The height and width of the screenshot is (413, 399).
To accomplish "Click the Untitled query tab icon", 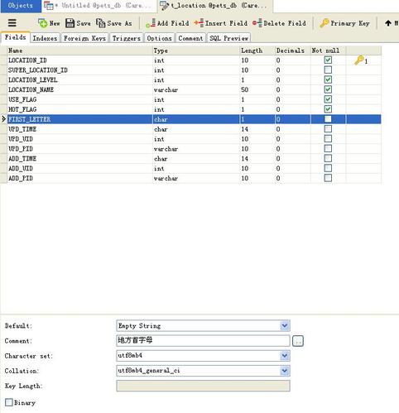I will click(49, 6).
